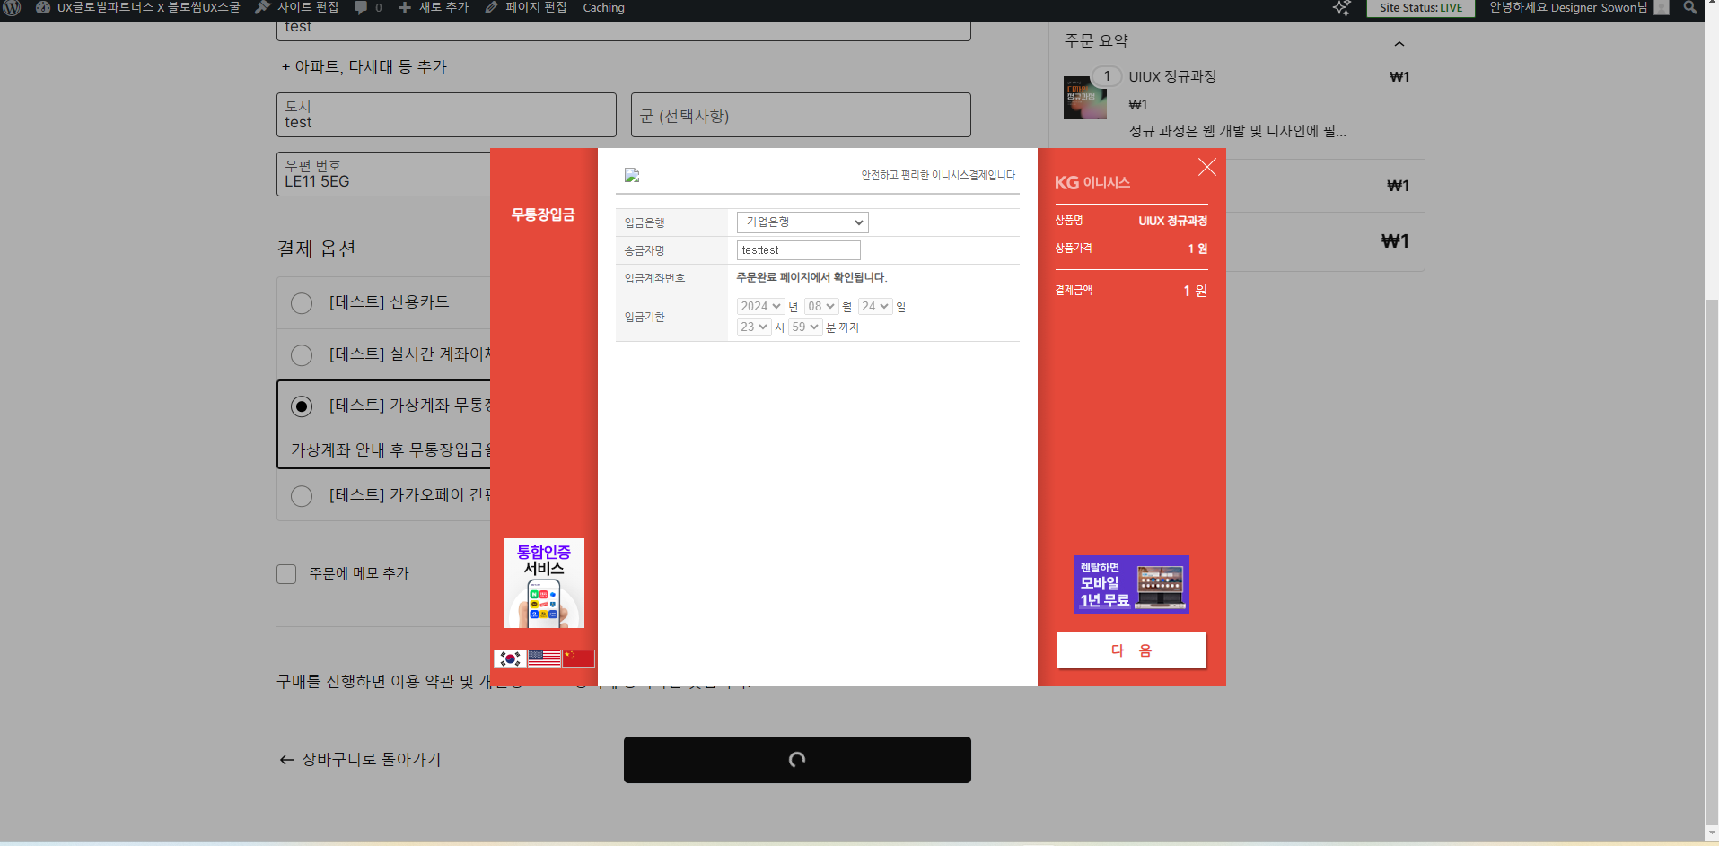Check 주문에 메모 추가 checkbox
Image resolution: width=1719 pixels, height=846 pixels.
pos(286,574)
